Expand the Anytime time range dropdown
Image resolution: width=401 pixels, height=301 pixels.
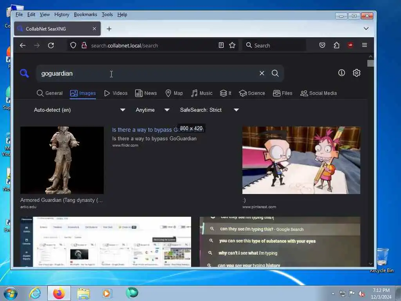click(152, 110)
